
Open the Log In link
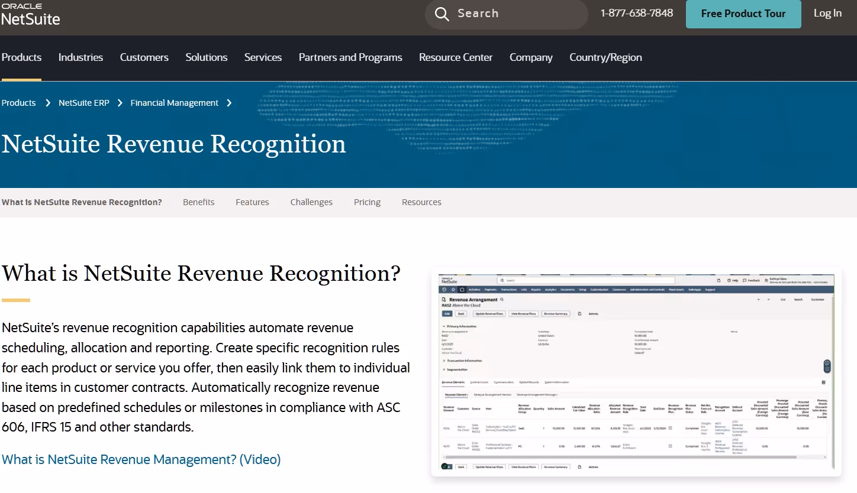pyautogui.click(x=827, y=13)
